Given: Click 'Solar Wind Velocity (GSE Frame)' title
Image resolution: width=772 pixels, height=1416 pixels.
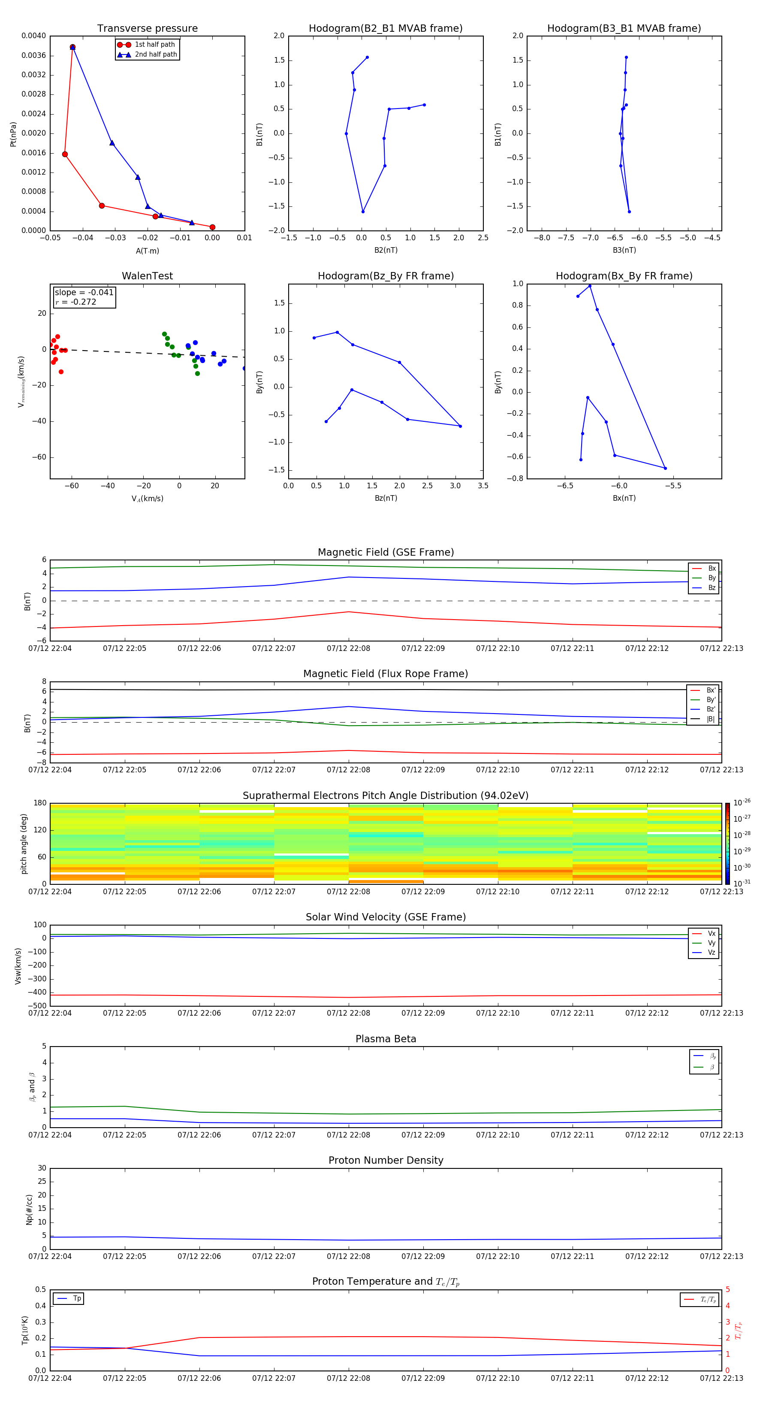Looking at the screenshot, I should coord(386,917).
